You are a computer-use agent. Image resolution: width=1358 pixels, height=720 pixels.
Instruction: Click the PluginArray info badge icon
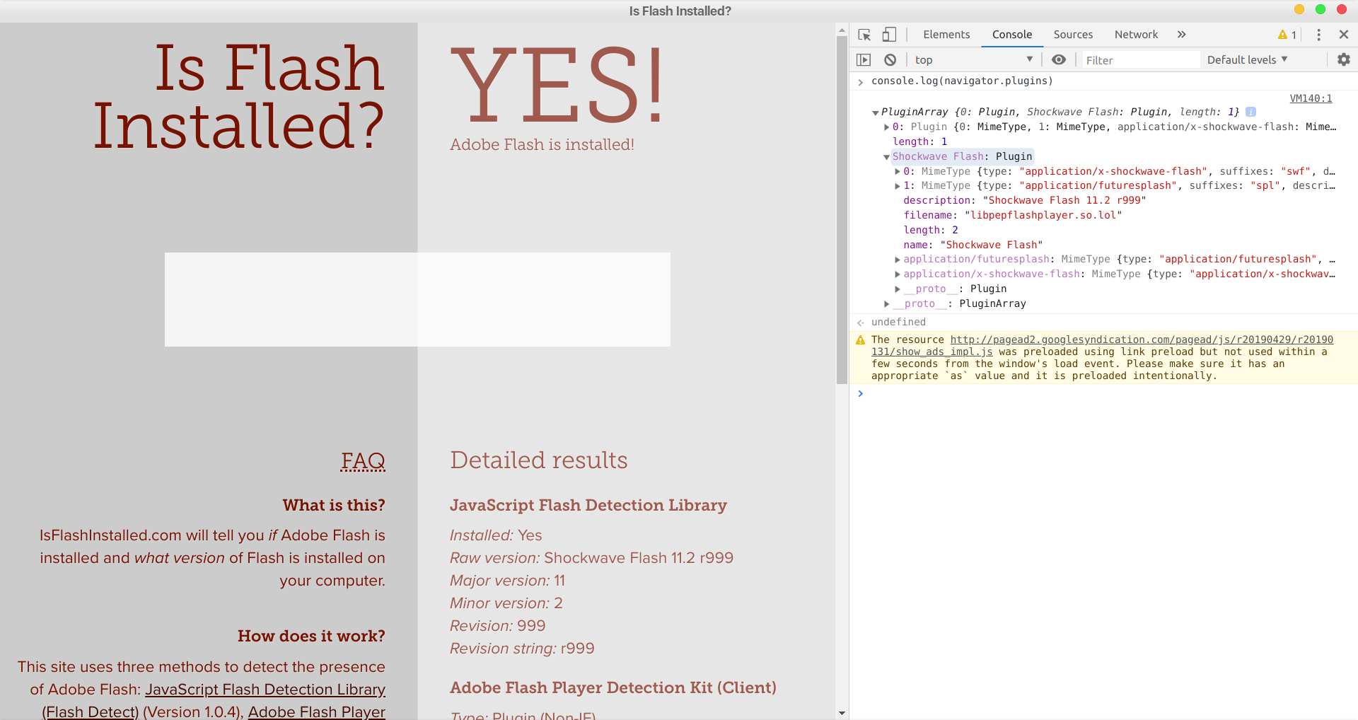tap(1250, 112)
